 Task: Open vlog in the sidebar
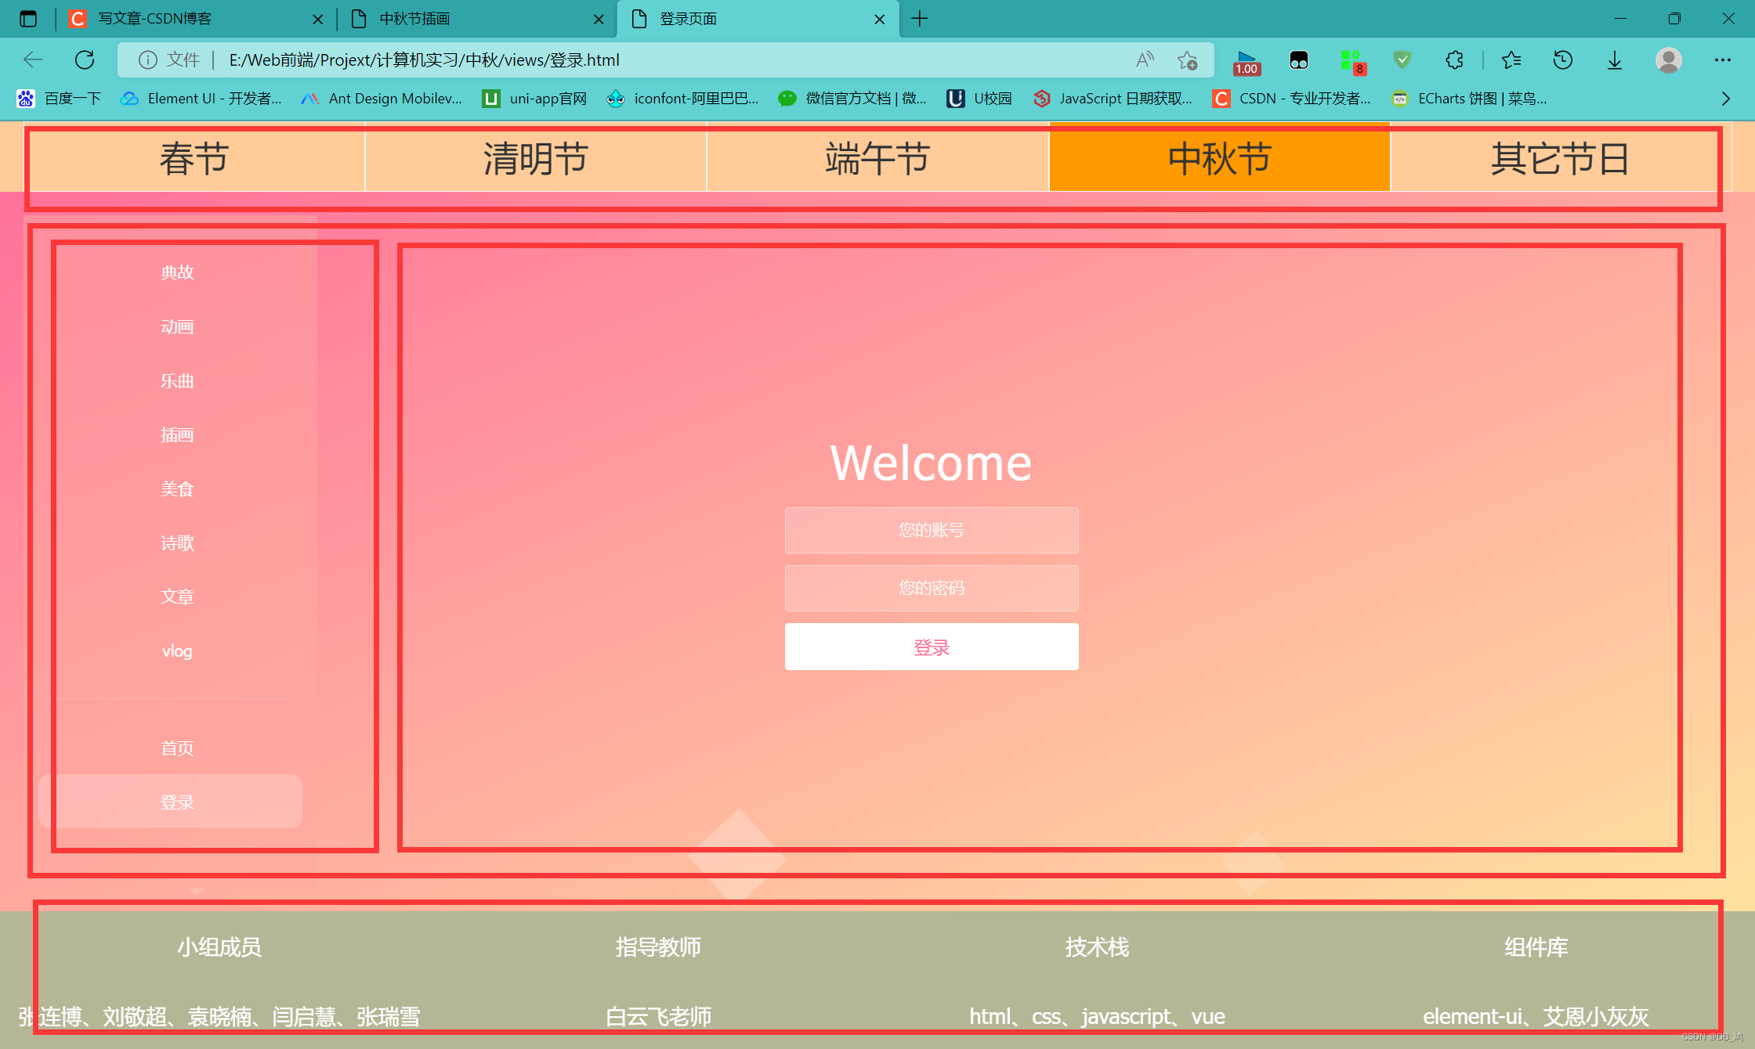pos(177,651)
